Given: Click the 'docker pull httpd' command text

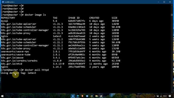Looking at the screenshot, I should [x=37, y=70].
